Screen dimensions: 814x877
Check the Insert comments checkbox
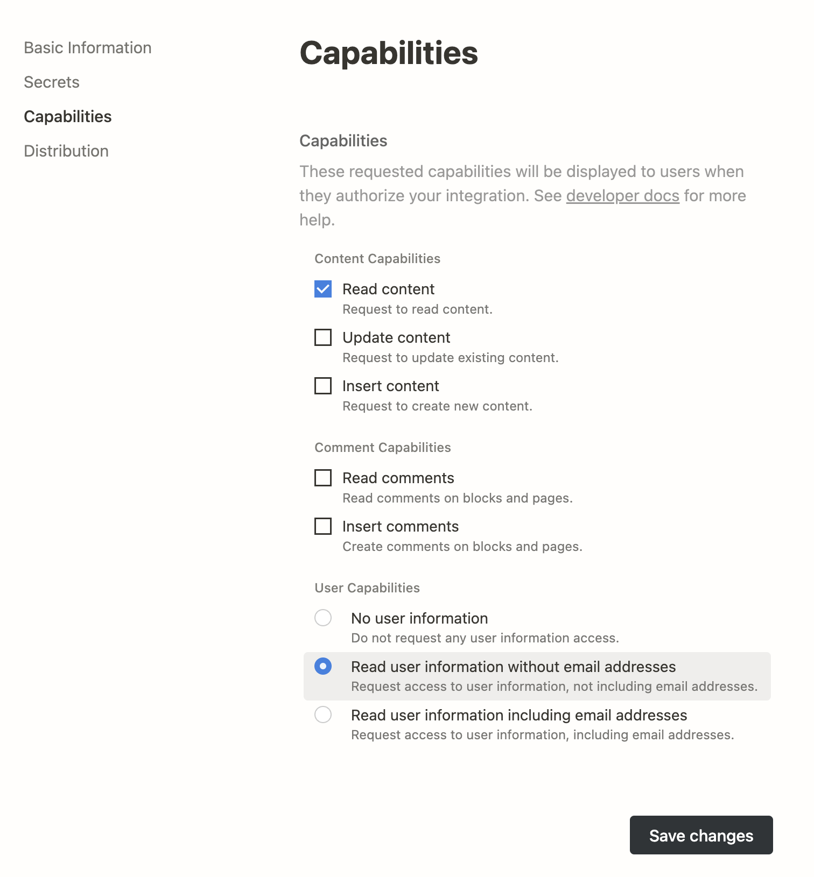[323, 526]
